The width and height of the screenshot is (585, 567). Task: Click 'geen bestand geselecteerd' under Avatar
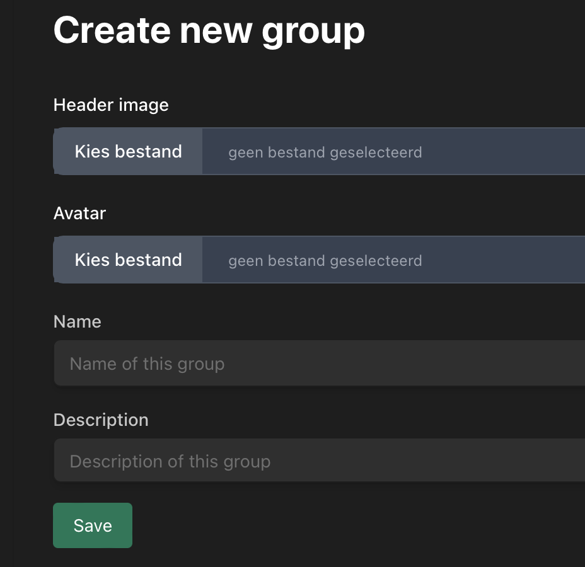point(325,261)
